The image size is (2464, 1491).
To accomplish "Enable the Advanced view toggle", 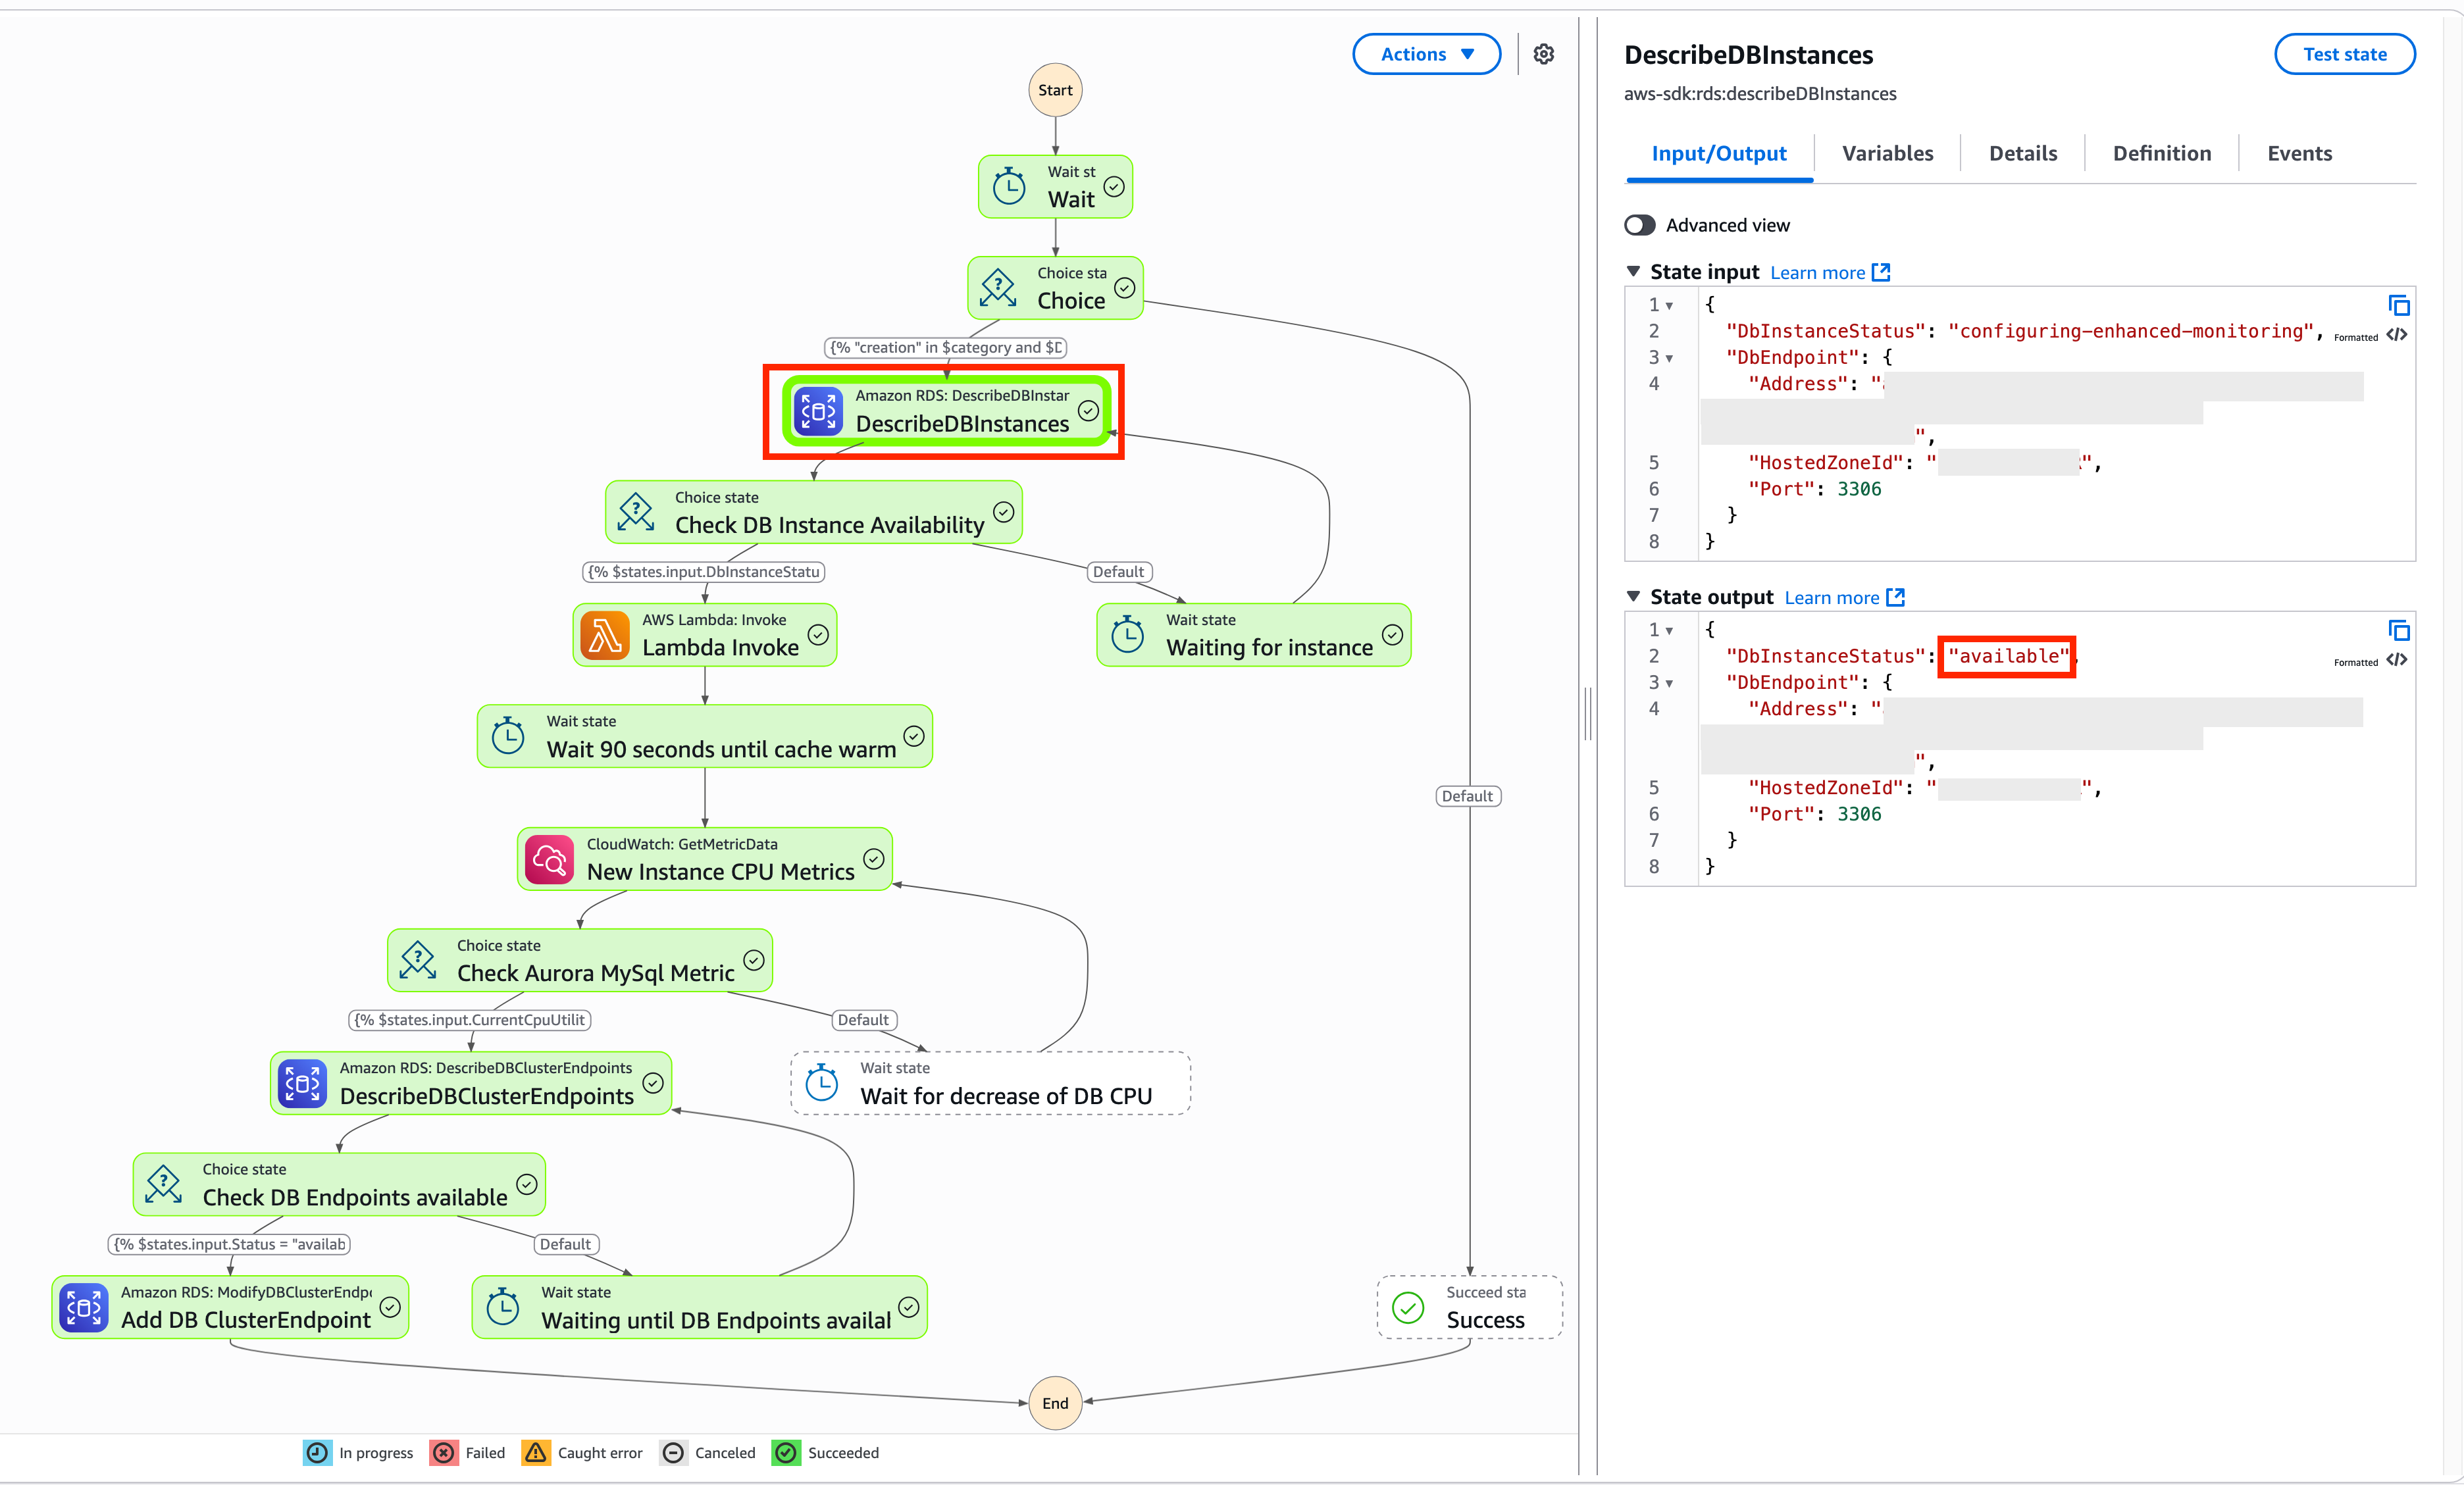I will pyautogui.click(x=1640, y=225).
